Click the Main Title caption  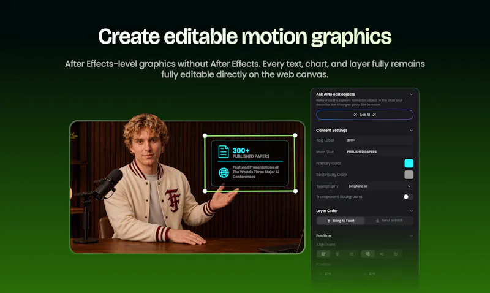click(x=325, y=151)
